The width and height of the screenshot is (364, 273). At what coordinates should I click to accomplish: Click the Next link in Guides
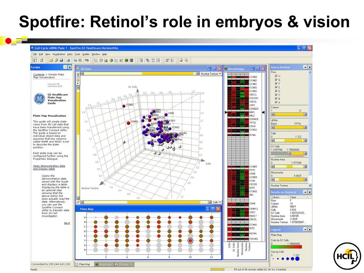click(x=67, y=223)
